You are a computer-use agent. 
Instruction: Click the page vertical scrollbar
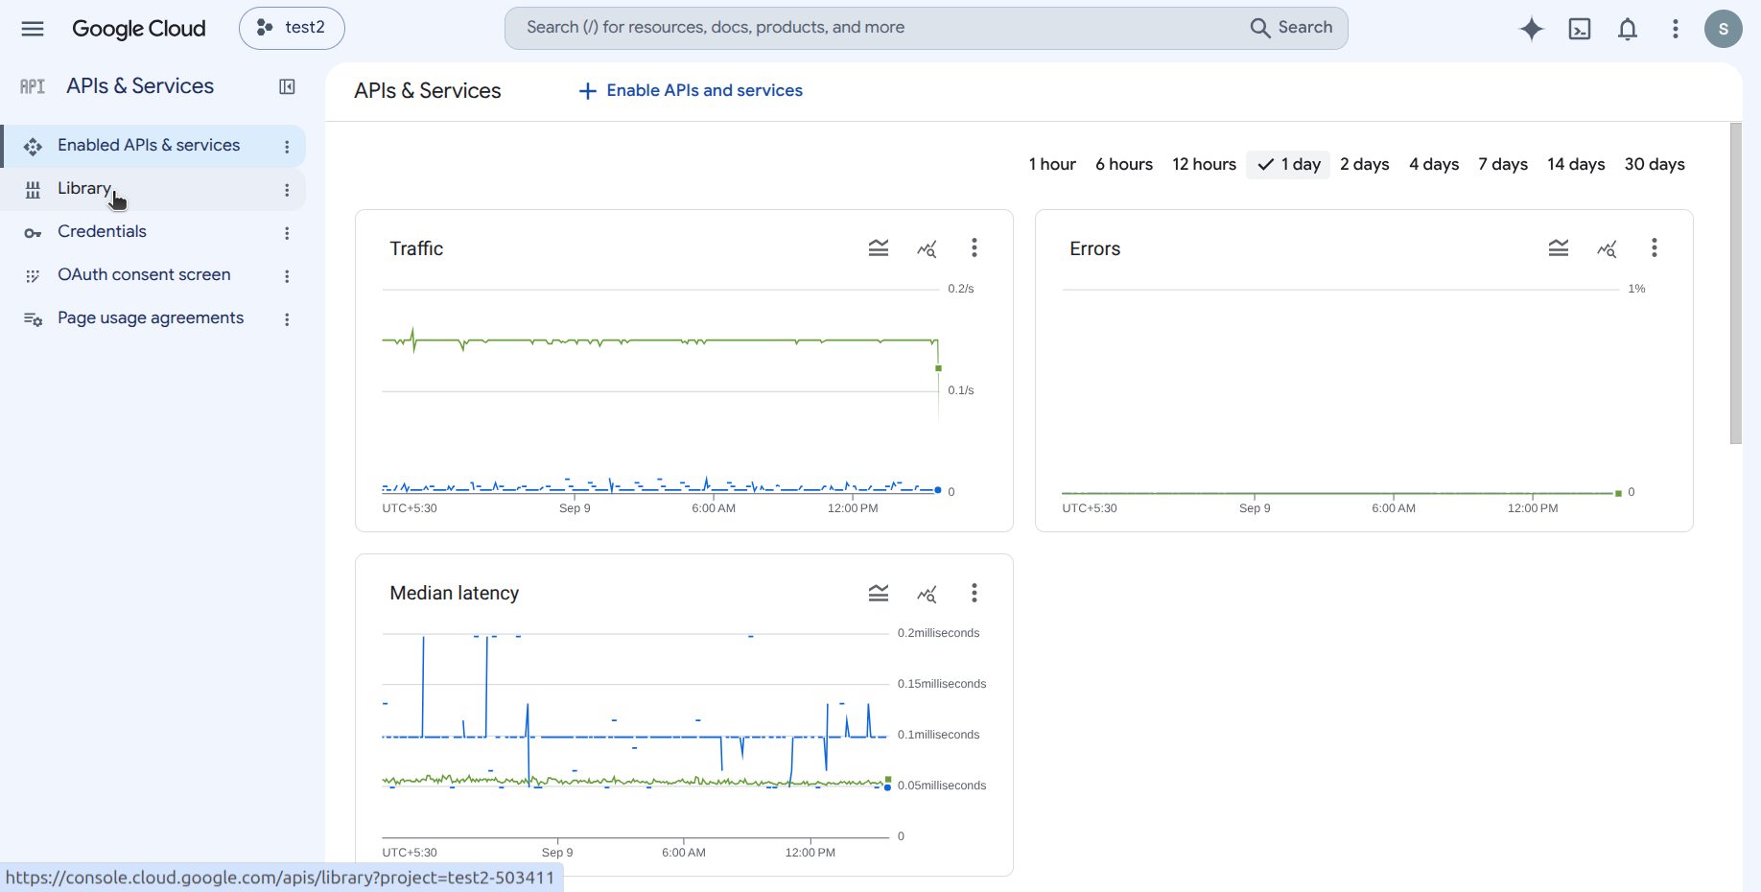click(1736, 283)
